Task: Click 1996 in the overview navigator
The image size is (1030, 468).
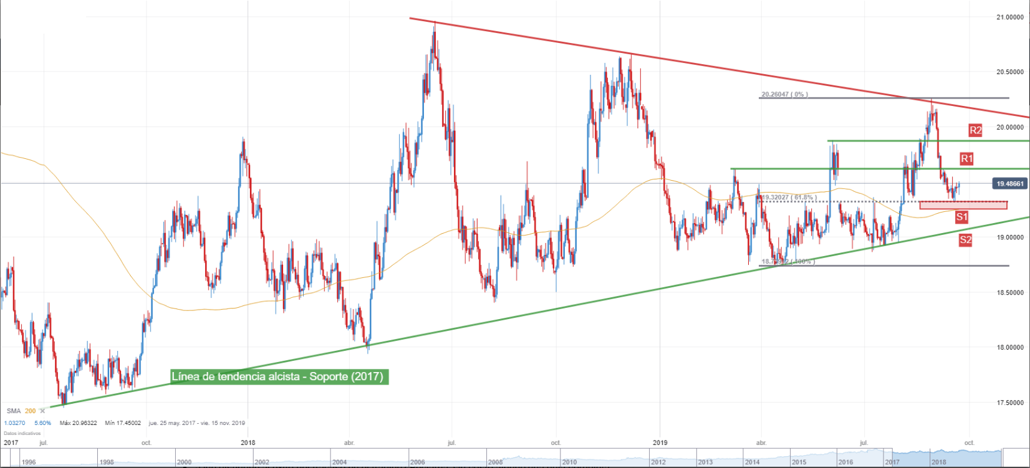Action: click(29, 462)
